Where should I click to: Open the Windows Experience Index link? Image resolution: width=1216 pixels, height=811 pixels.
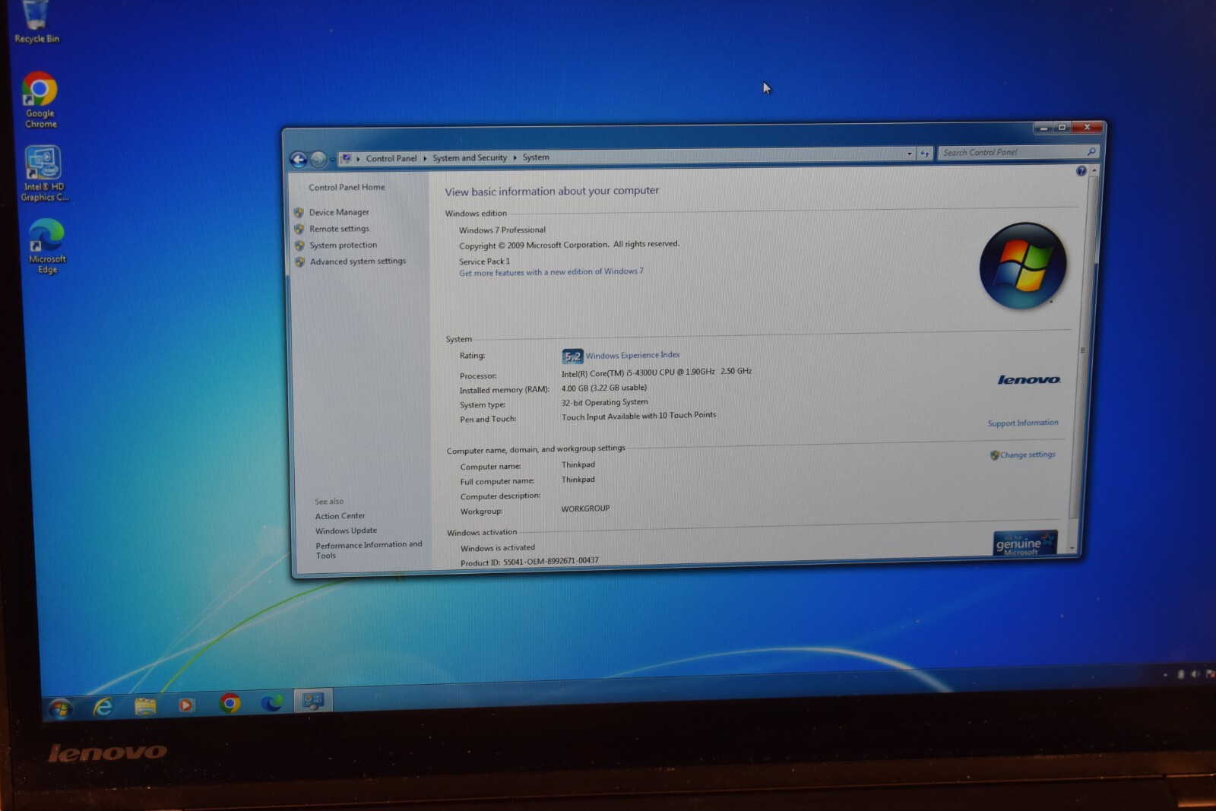click(x=632, y=355)
